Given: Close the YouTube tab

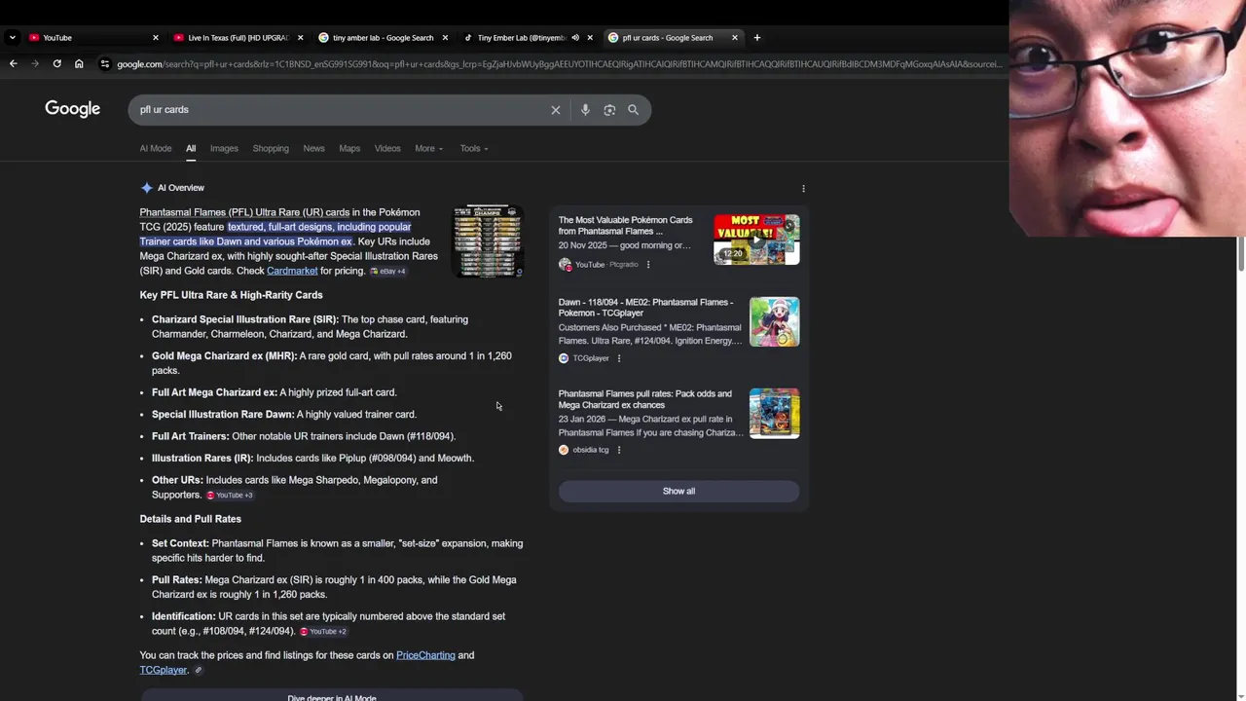Looking at the screenshot, I should click(x=155, y=38).
